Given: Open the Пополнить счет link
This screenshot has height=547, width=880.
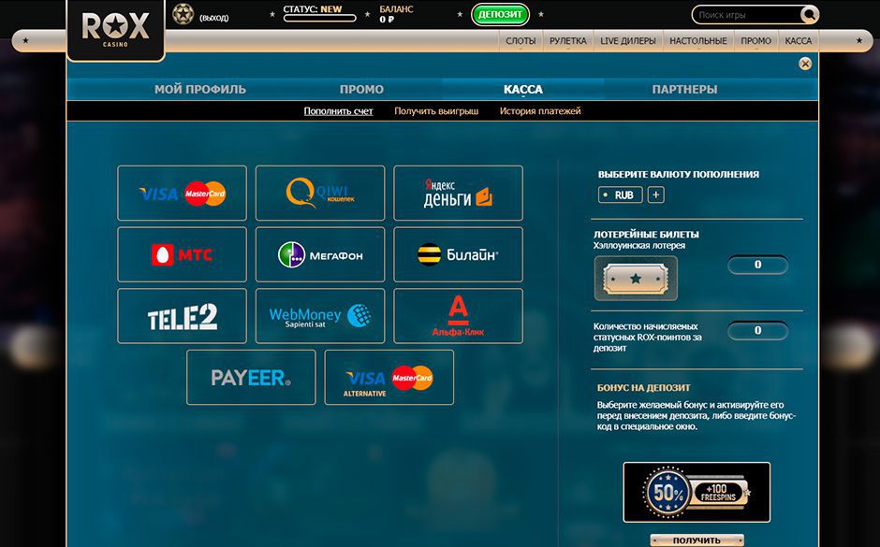Looking at the screenshot, I should [338, 111].
